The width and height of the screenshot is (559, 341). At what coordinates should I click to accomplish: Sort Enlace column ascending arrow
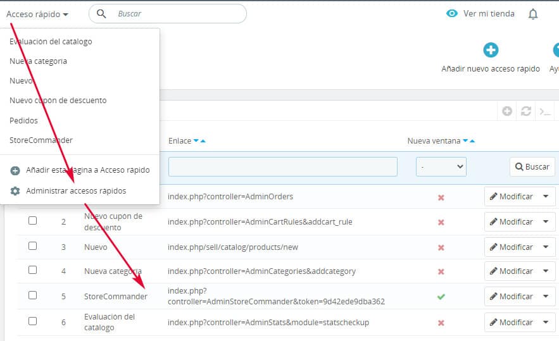point(203,141)
